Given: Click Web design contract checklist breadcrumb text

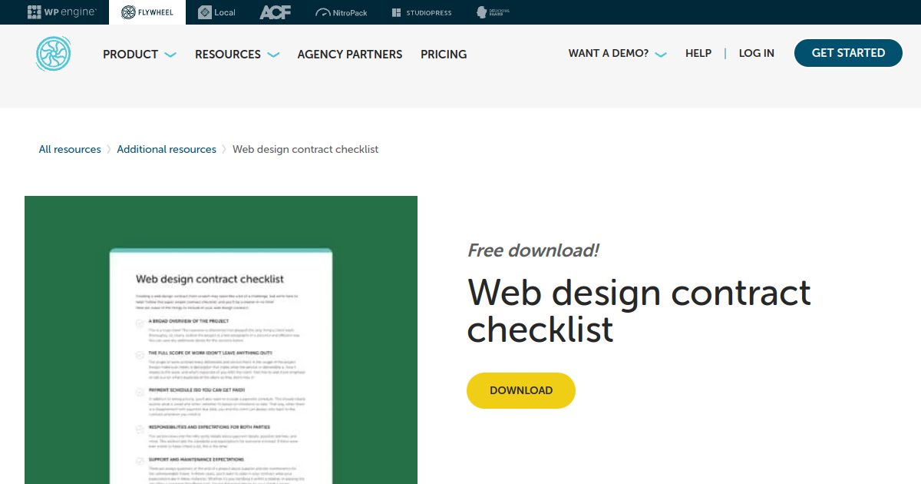Looking at the screenshot, I should click(305, 149).
